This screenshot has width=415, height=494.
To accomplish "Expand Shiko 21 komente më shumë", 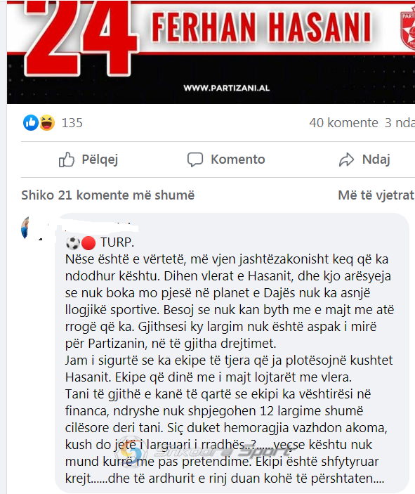I will tap(107, 195).
